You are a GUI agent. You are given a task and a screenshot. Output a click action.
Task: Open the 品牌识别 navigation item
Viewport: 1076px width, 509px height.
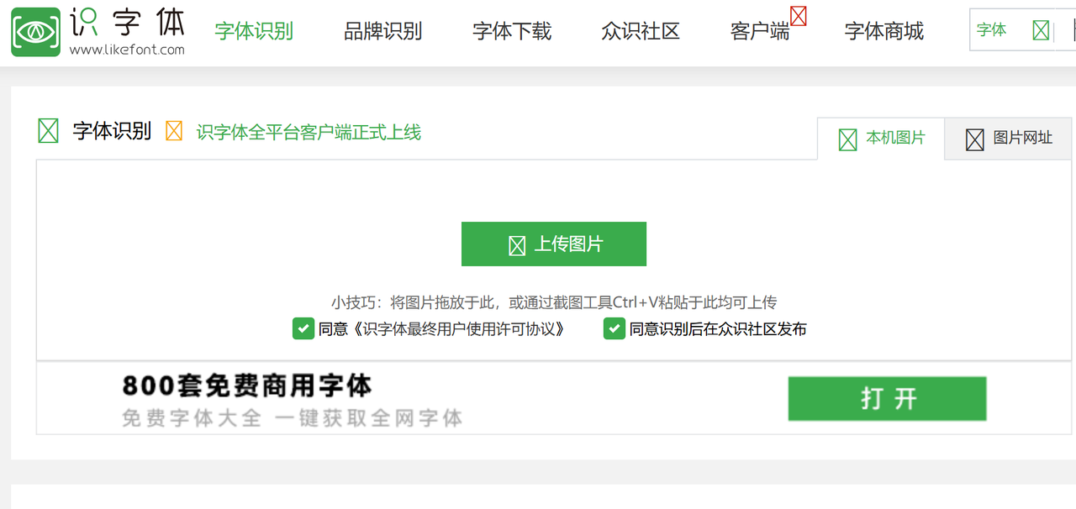point(382,32)
